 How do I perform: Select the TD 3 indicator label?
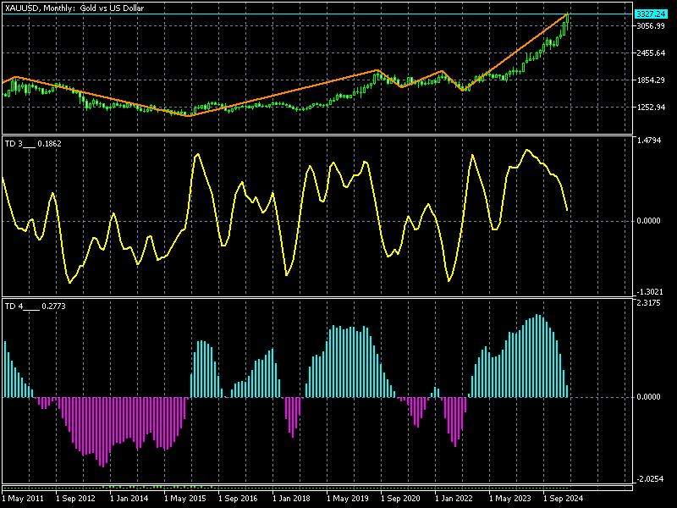click(x=33, y=144)
